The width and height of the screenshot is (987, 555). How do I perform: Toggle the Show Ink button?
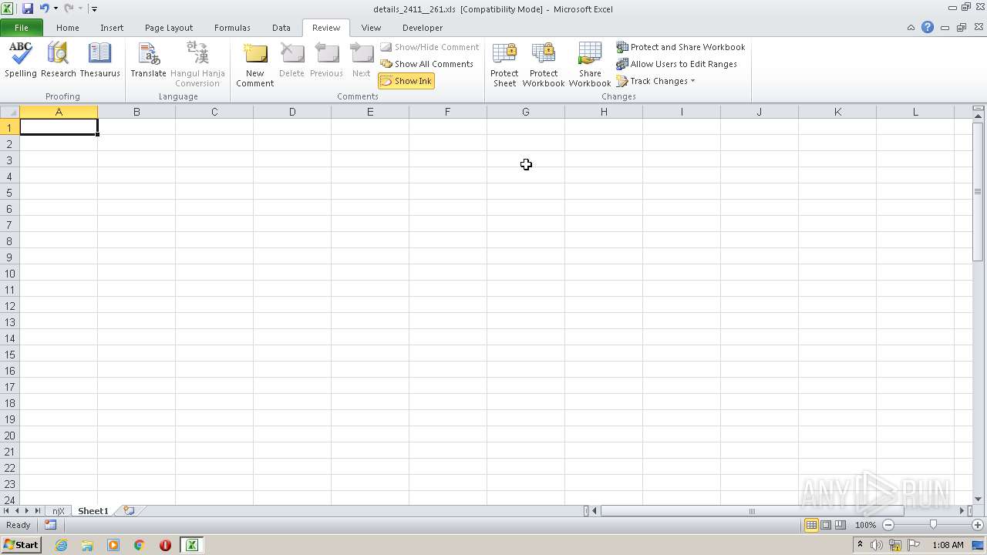coord(406,81)
